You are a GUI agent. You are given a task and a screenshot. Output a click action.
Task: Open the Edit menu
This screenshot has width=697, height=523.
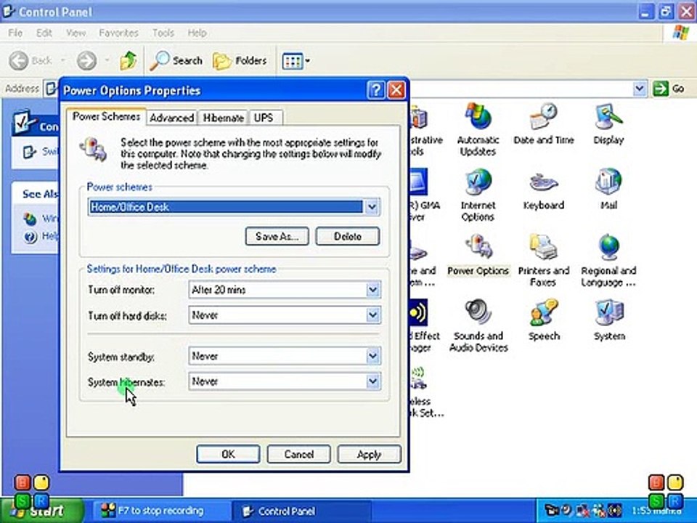pos(44,33)
